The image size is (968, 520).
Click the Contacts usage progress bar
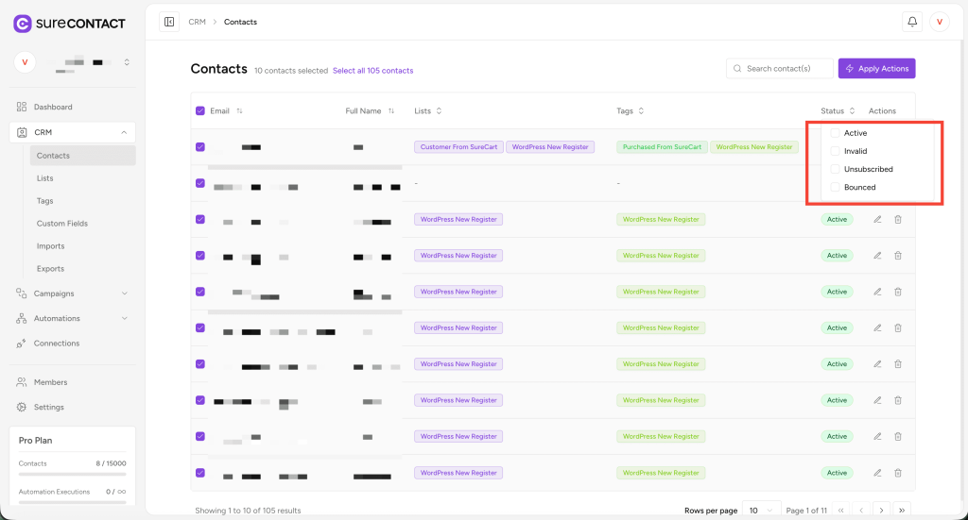(x=72, y=473)
